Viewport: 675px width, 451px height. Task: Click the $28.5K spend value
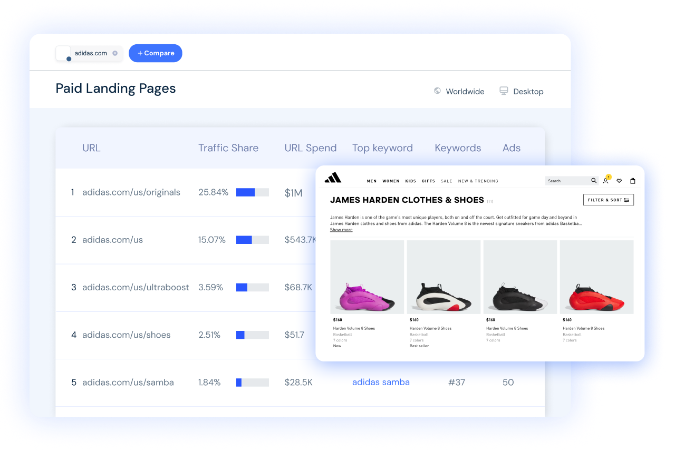coord(298,382)
